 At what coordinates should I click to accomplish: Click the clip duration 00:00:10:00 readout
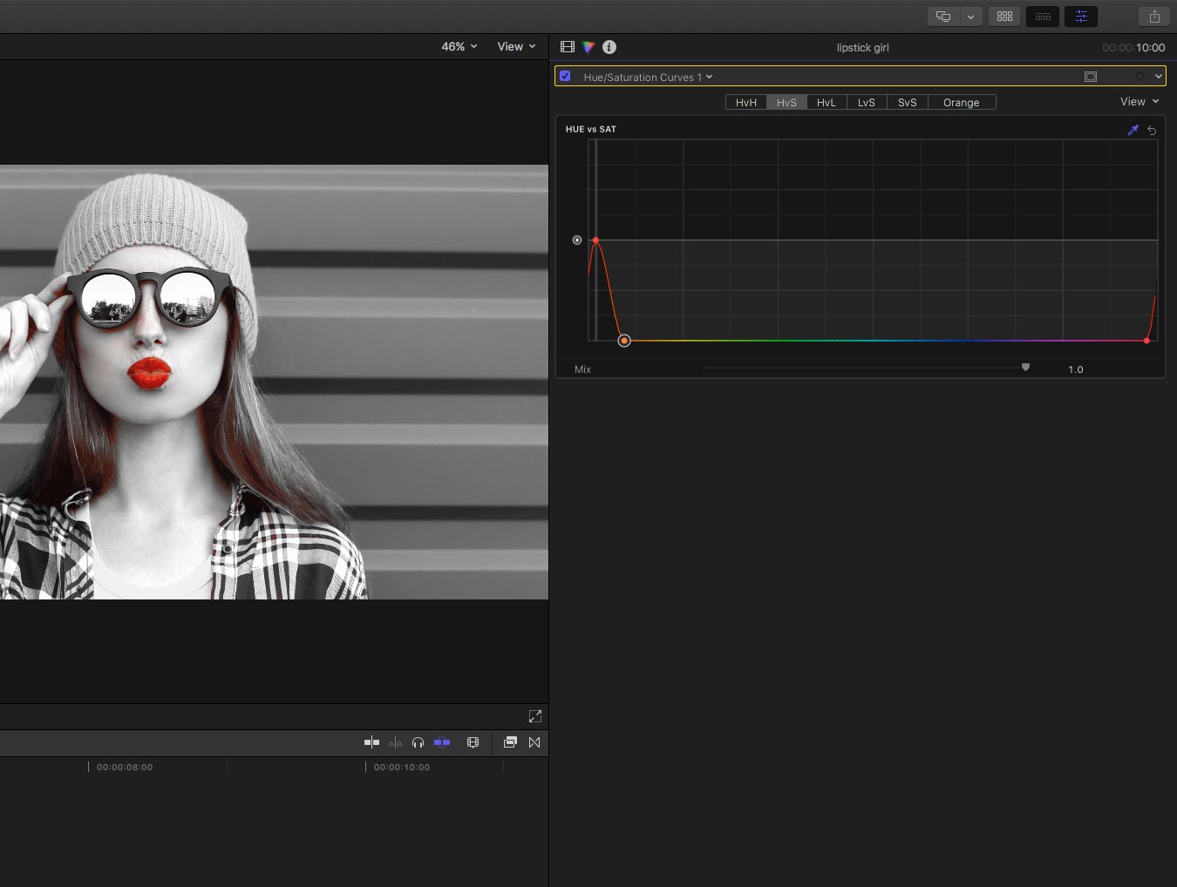click(1133, 48)
